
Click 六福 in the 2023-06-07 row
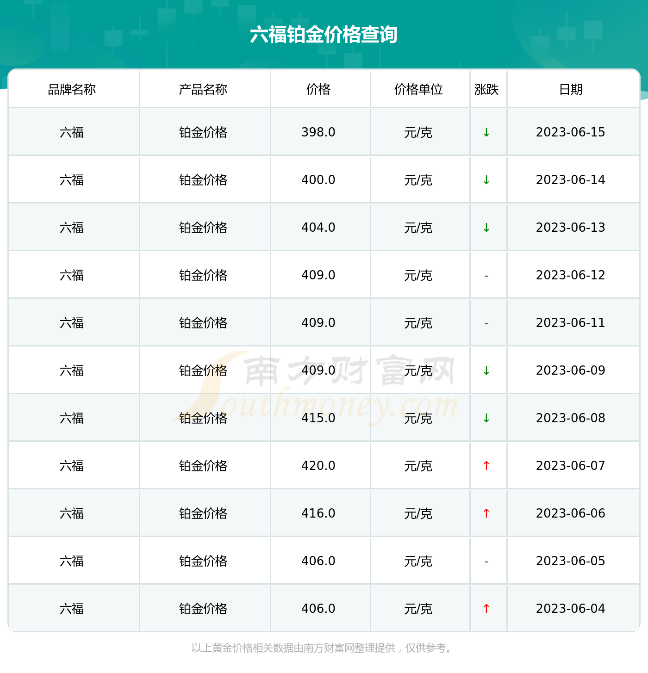(72, 466)
